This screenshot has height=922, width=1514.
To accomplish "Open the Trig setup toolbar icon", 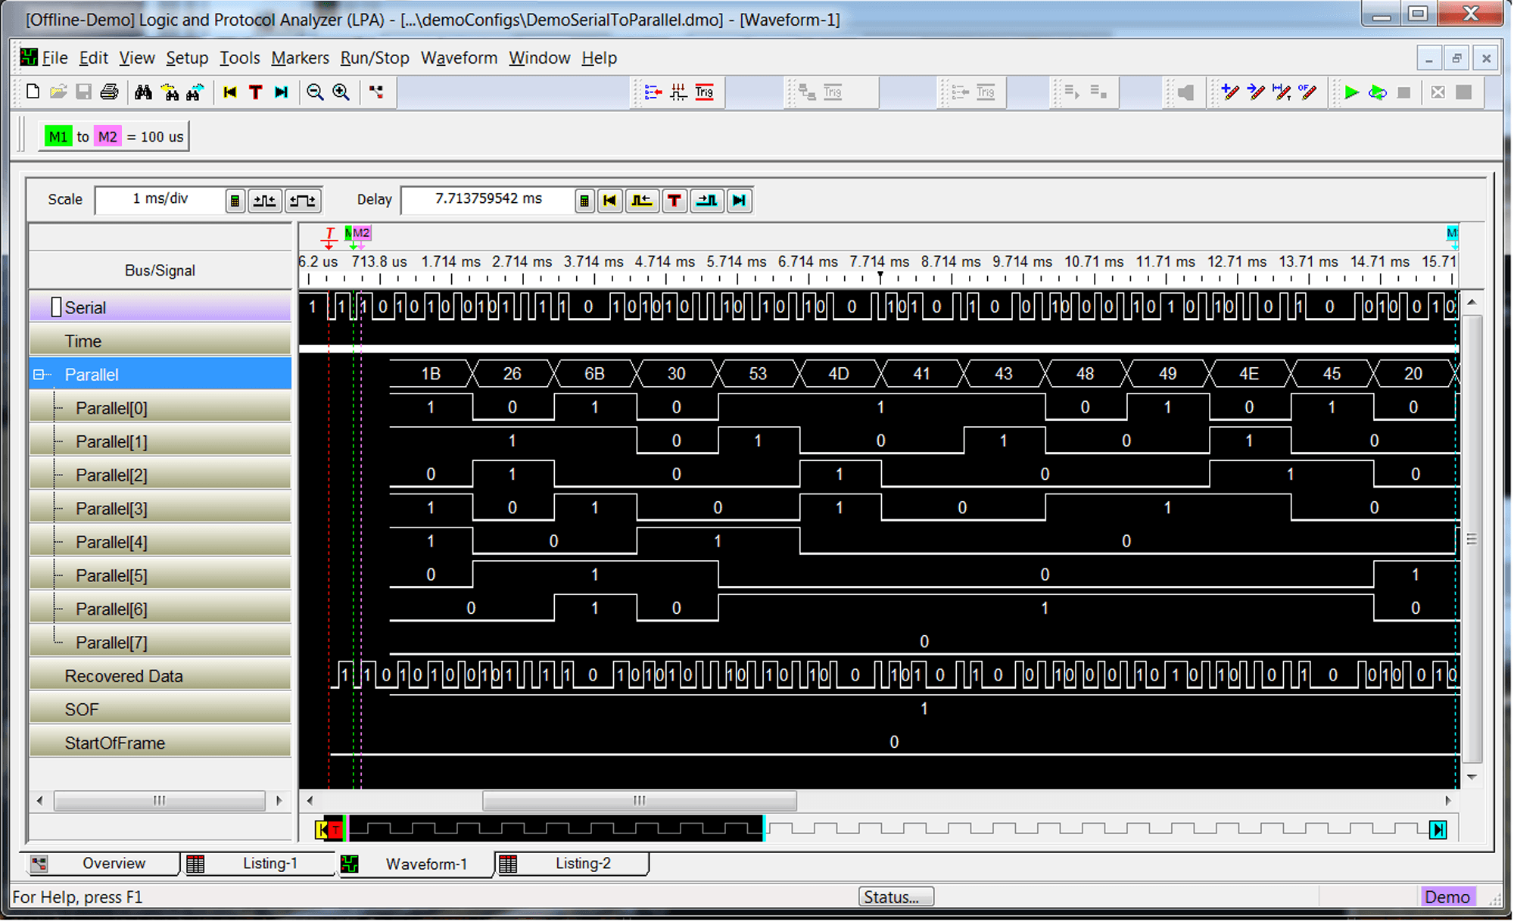I will click(x=704, y=92).
